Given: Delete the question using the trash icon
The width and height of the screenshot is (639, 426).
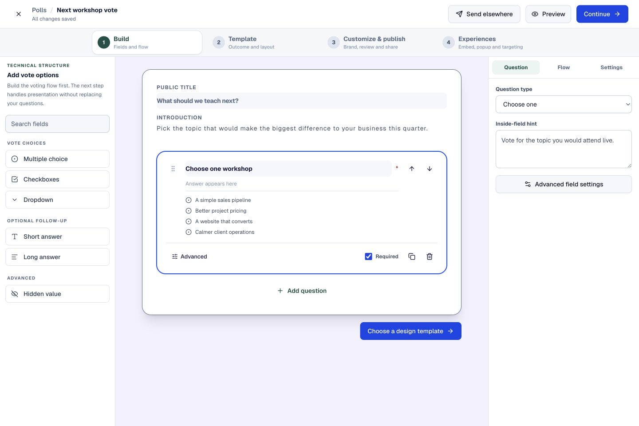Looking at the screenshot, I should pos(430,256).
